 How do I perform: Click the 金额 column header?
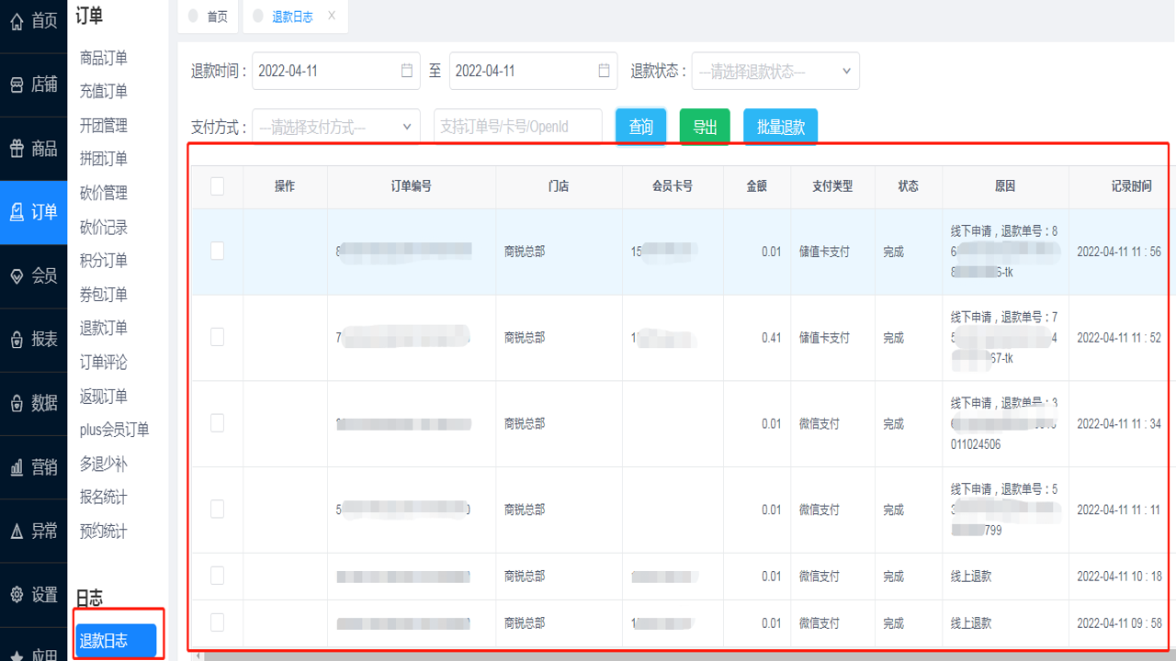coord(757,186)
